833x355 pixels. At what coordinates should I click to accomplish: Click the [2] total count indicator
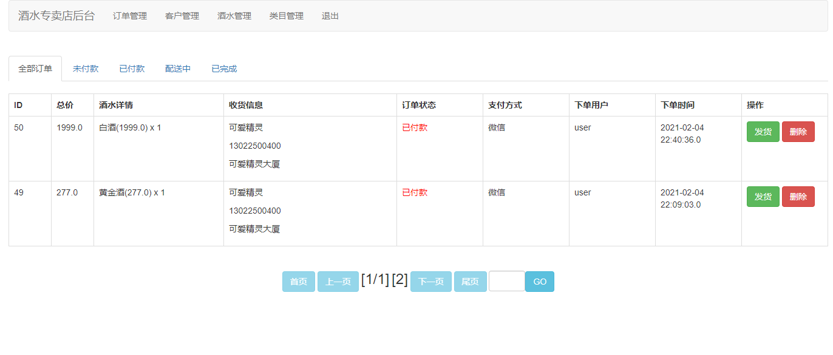400,280
